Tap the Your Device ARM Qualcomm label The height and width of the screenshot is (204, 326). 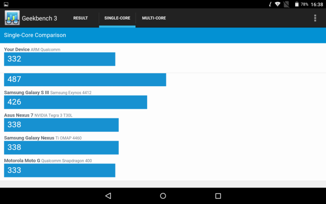pos(32,49)
